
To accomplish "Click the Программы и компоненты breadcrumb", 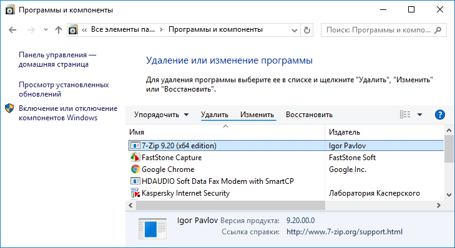I will [215, 29].
